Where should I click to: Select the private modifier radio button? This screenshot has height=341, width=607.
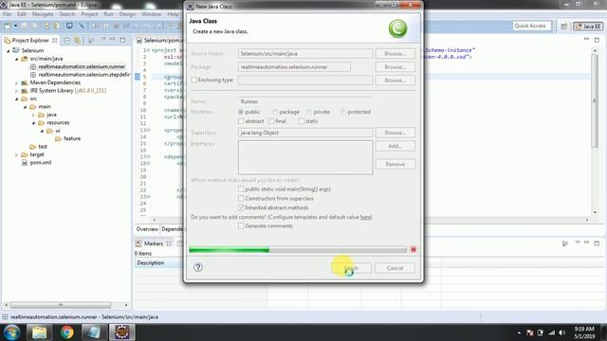click(309, 112)
